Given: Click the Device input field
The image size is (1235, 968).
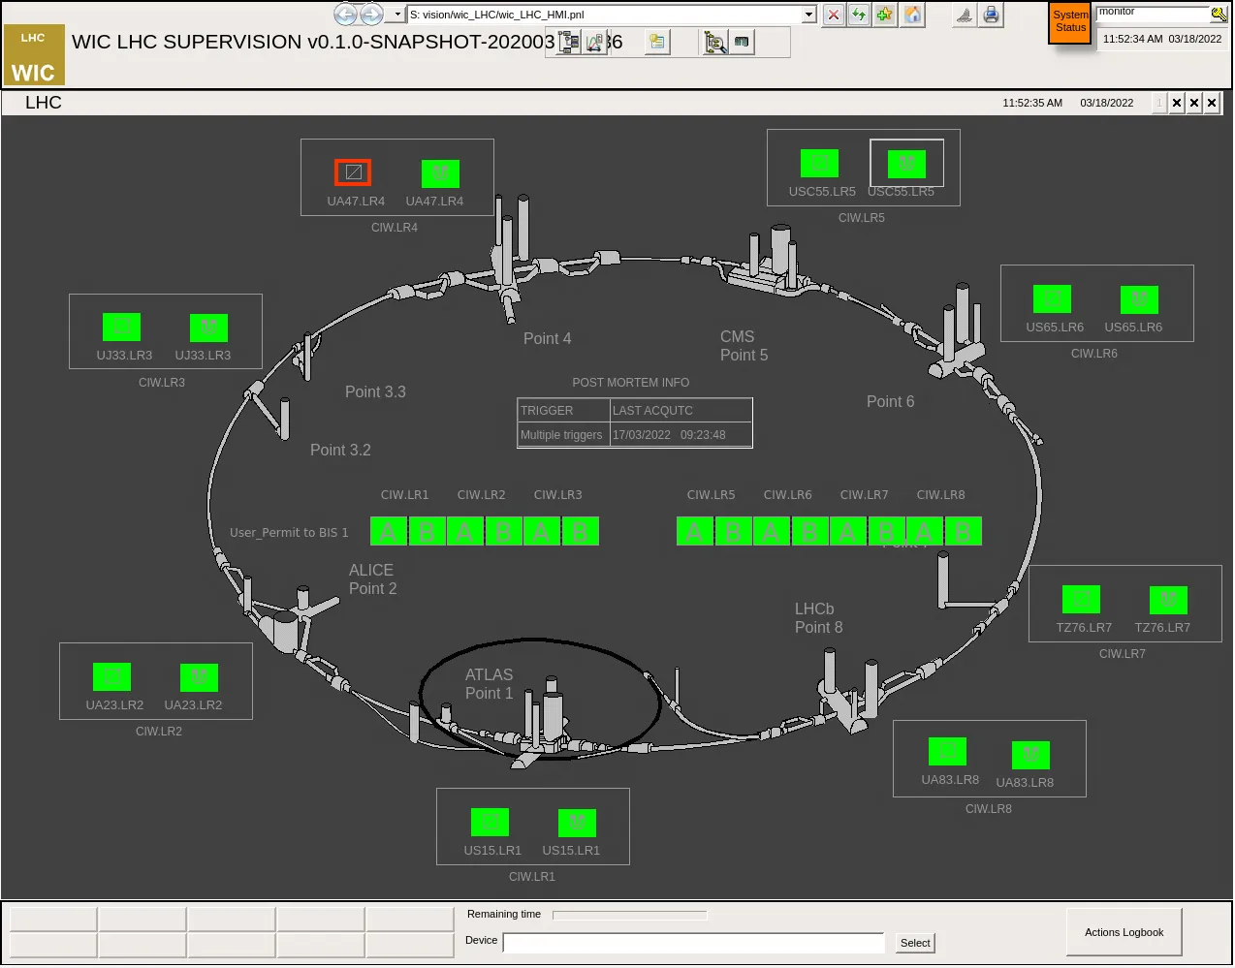Looking at the screenshot, I should coord(693,943).
